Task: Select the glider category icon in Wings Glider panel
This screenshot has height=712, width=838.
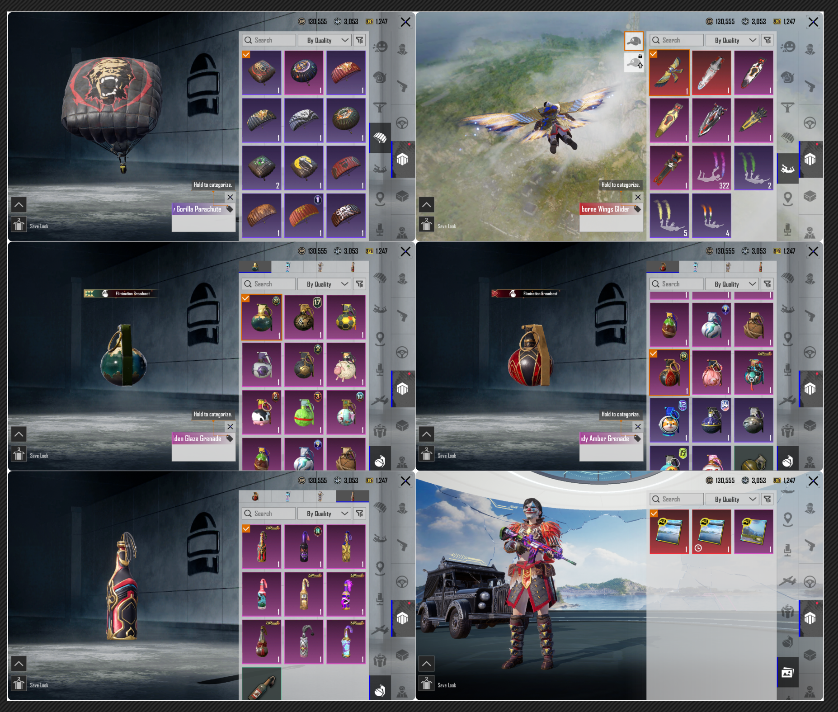Action: (x=788, y=169)
